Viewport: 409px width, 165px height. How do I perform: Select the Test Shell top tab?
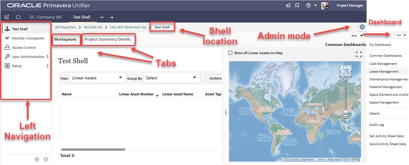tap(82, 17)
